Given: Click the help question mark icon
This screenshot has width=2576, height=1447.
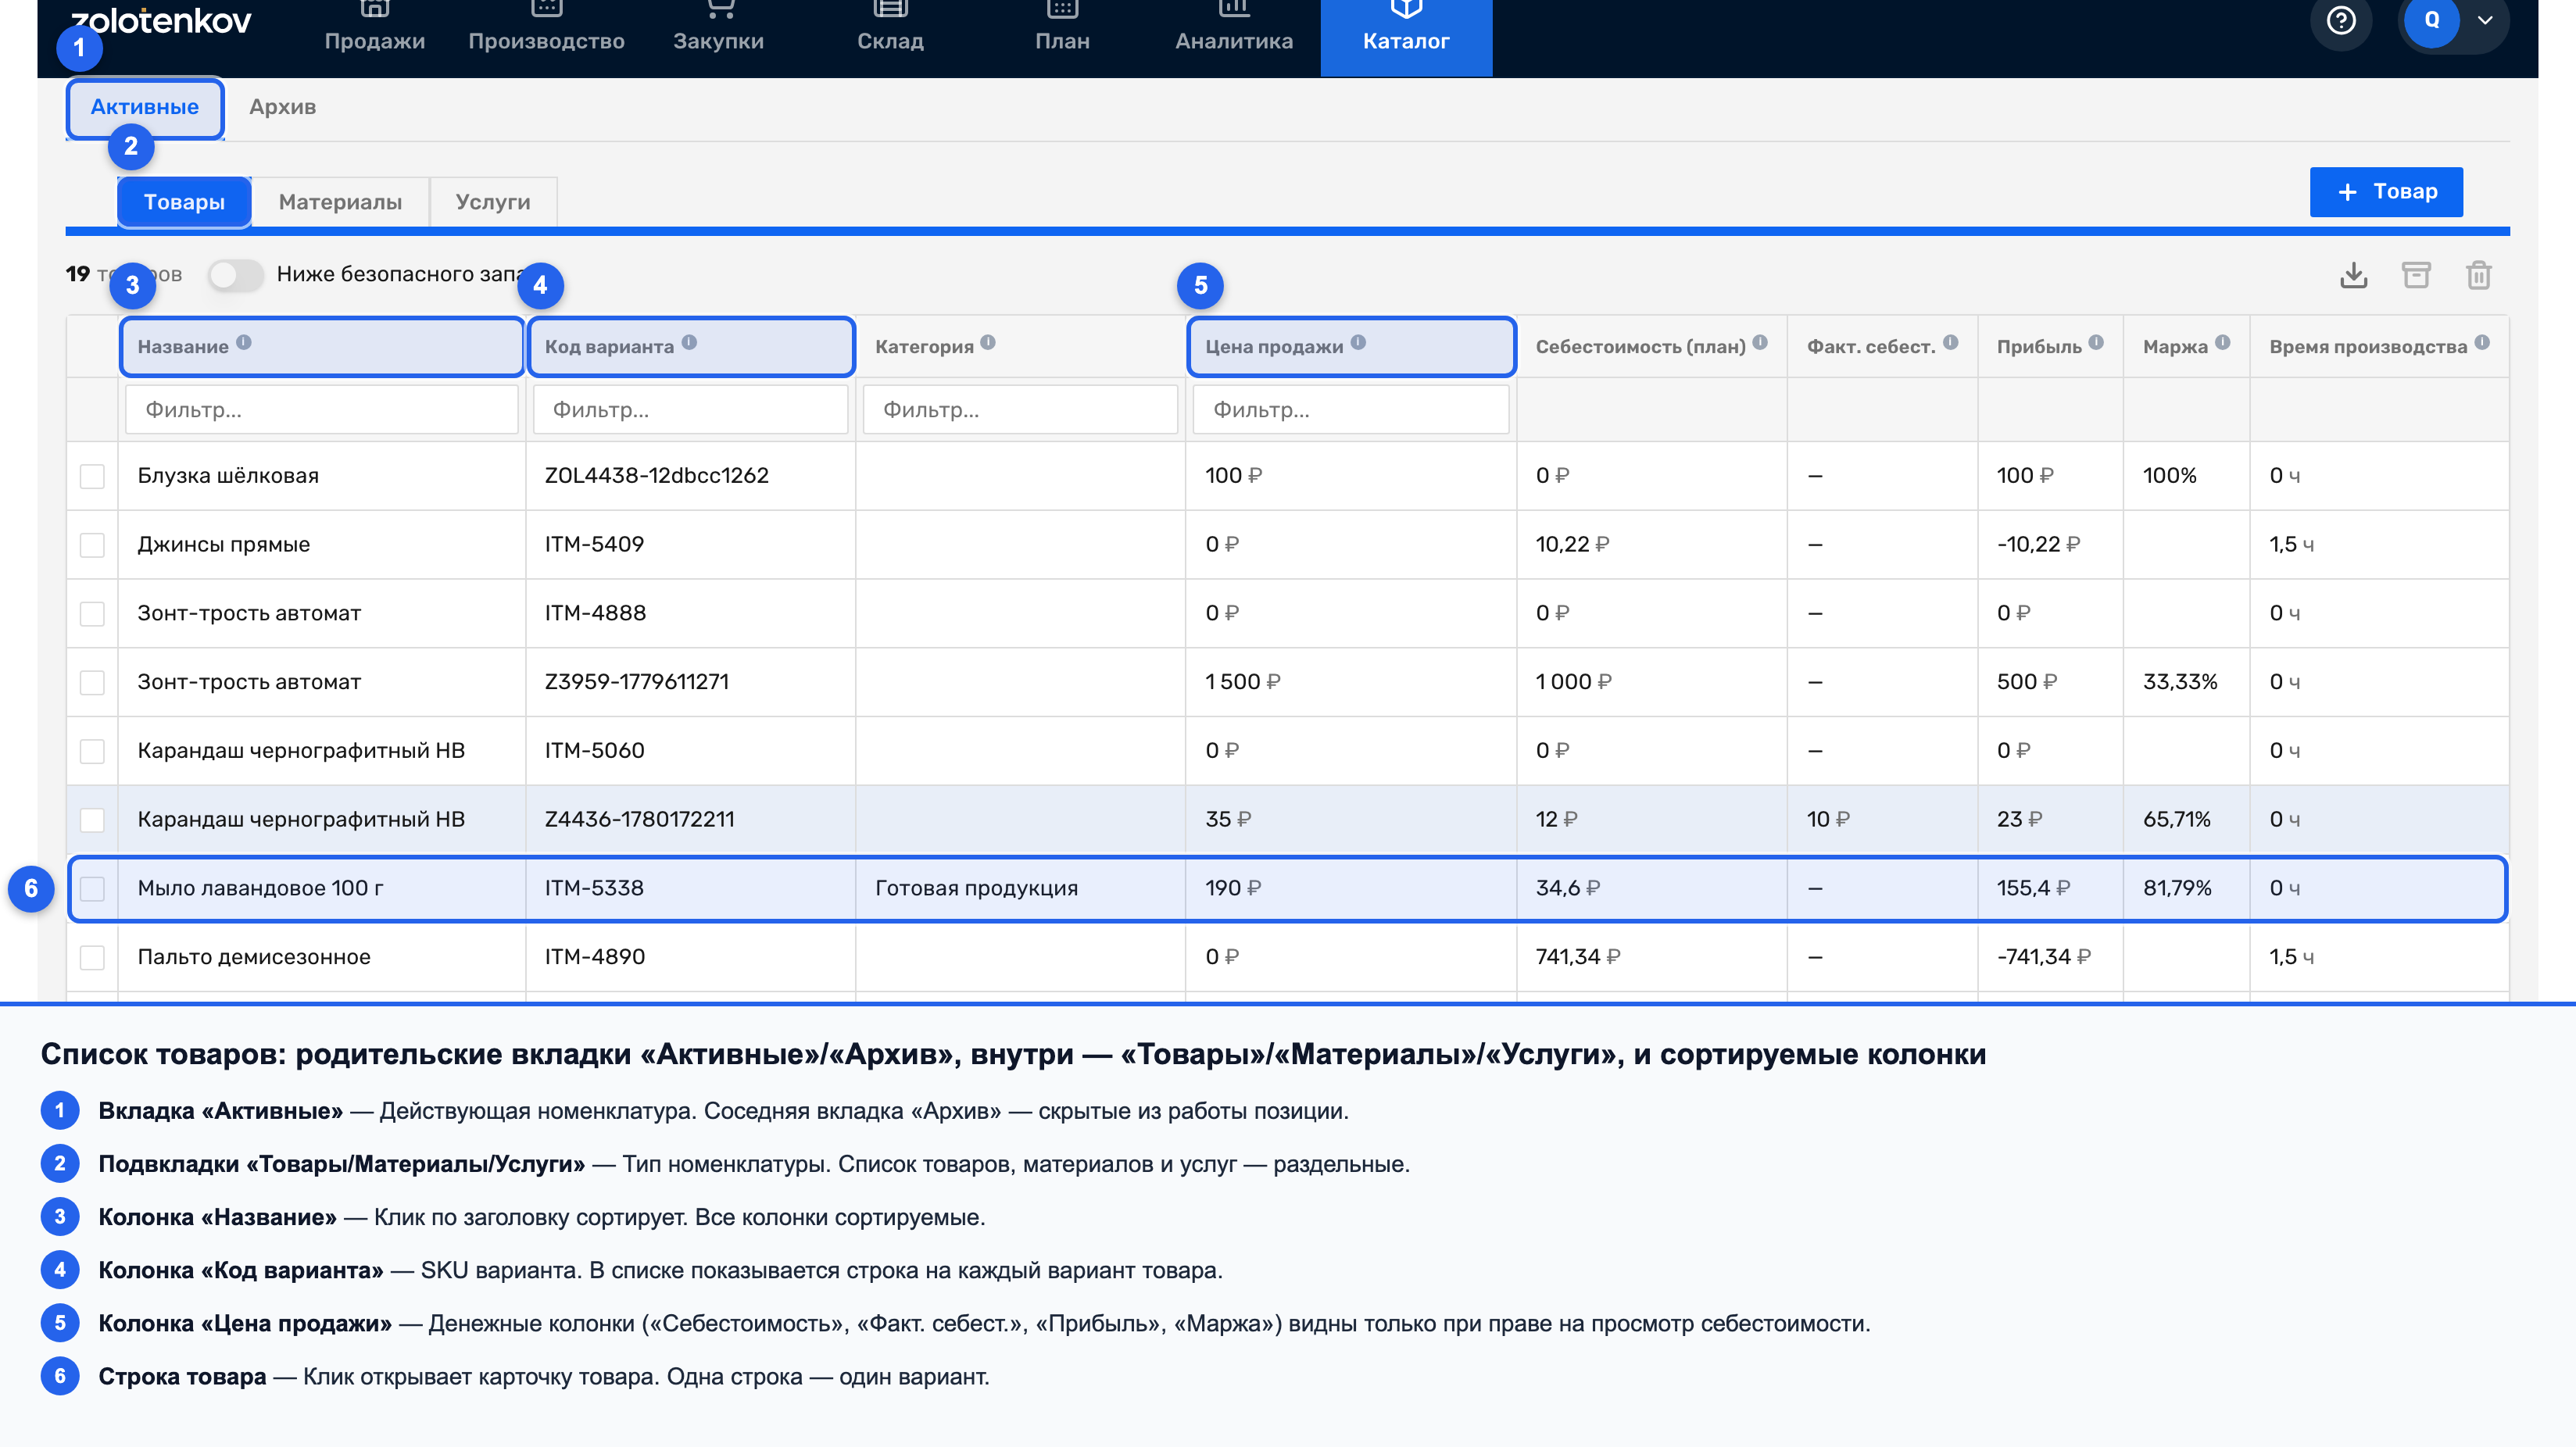Looking at the screenshot, I should [2341, 20].
